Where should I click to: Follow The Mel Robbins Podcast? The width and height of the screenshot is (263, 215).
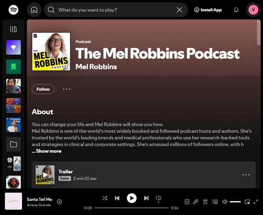(x=43, y=89)
